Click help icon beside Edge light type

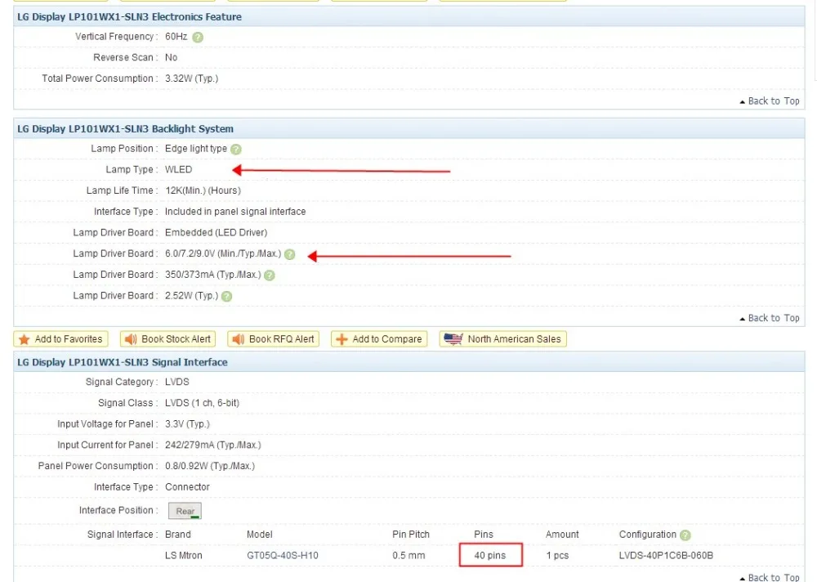(x=236, y=149)
